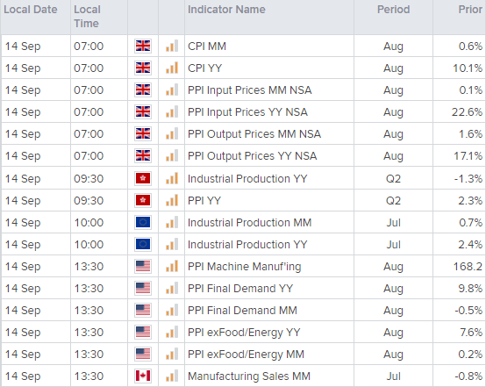Viewport: 486px width, 387px height.
Task: Click the Prior column header
Action: (x=470, y=10)
